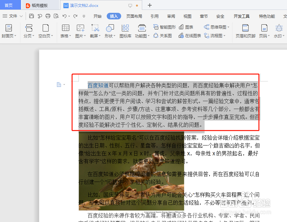Click the Redo arrow icon
The height and width of the screenshot is (222, 287).
75,16
